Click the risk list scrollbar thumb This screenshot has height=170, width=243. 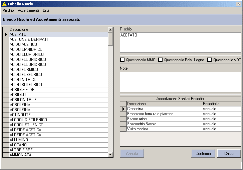[110, 39]
